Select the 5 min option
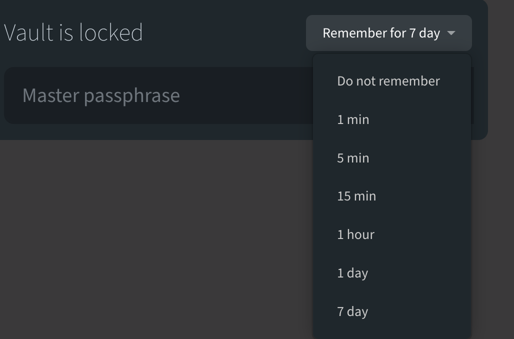This screenshot has height=339, width=514. [x=353, y=157]
